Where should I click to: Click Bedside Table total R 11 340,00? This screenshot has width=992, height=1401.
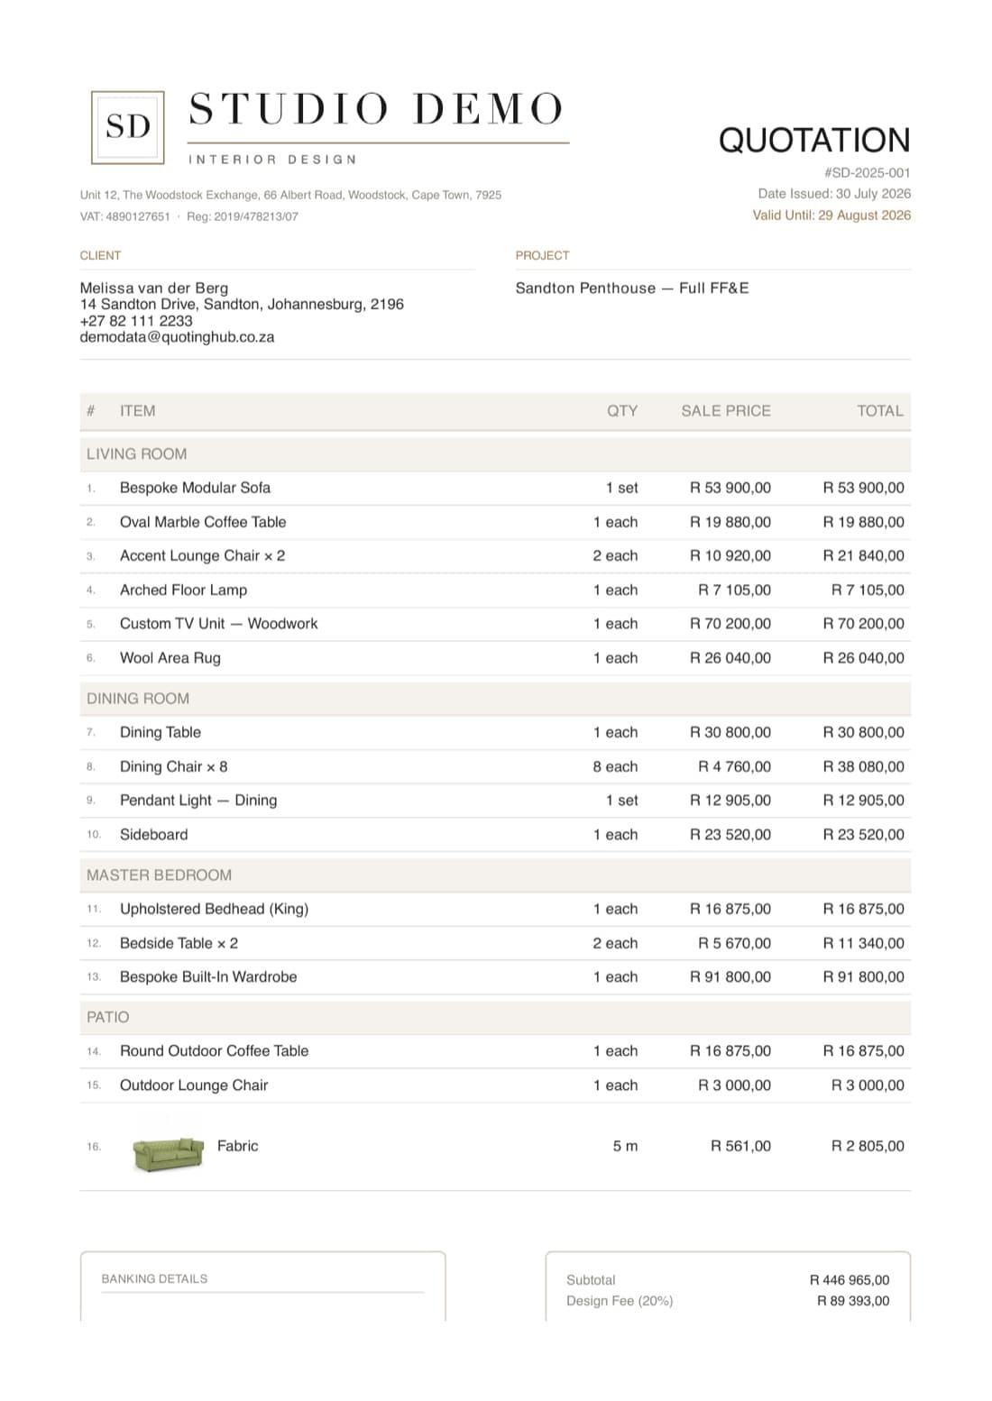864,944
